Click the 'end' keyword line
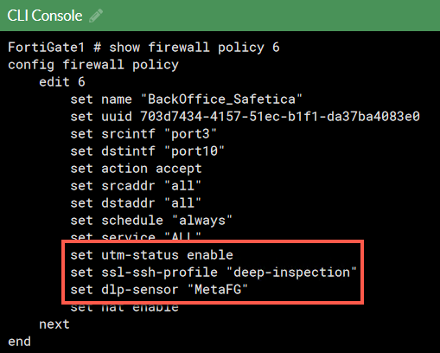Viewport: 440px width, 353px height. coord(19,342)
